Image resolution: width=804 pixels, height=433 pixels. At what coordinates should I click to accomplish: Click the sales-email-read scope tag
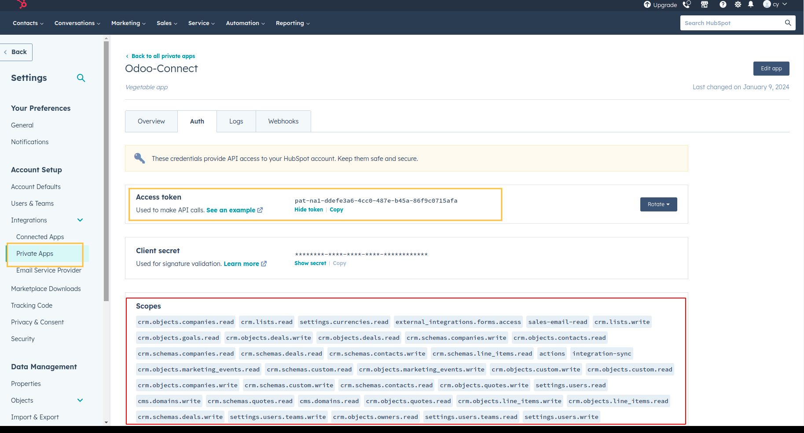558,322
